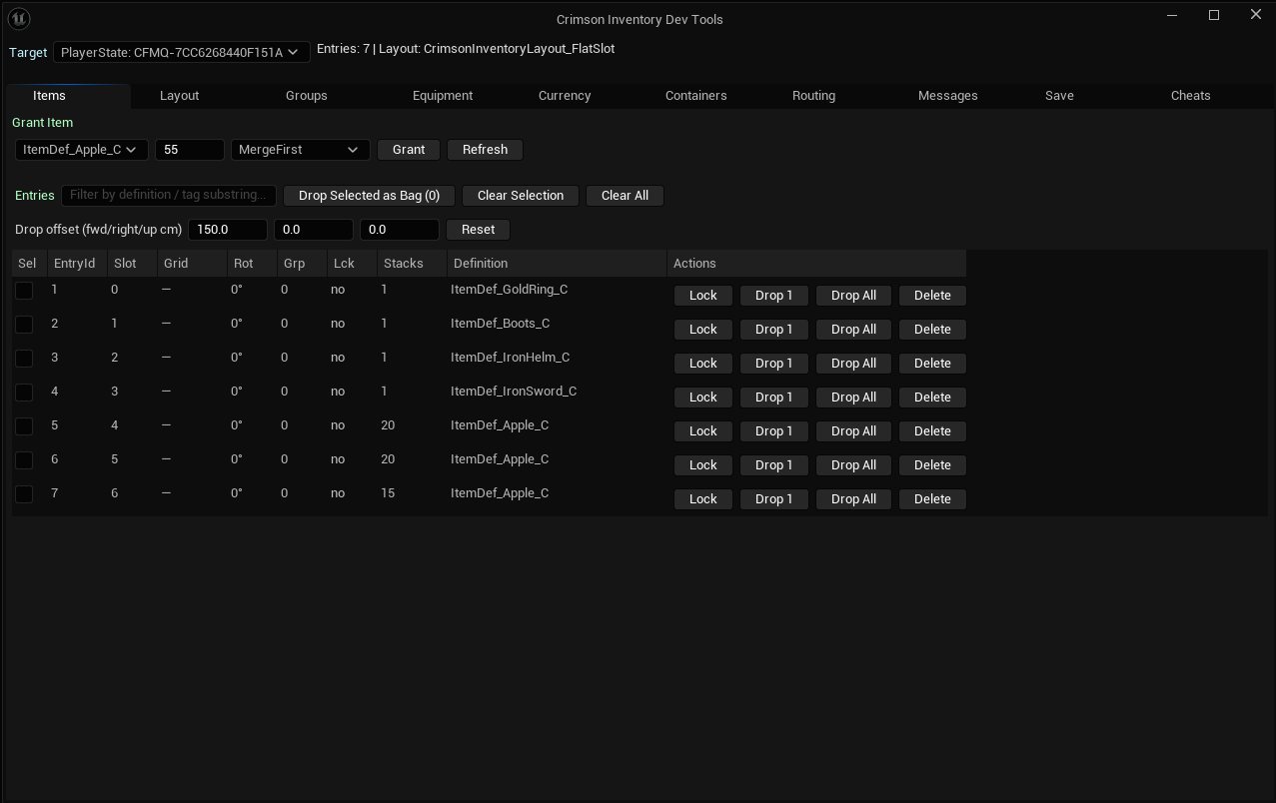Image resolution: width=1276 pixels, height=803 pixels.
Task: Select the checkbox for ItemDef_GoldRing_C
Action: 24,291
